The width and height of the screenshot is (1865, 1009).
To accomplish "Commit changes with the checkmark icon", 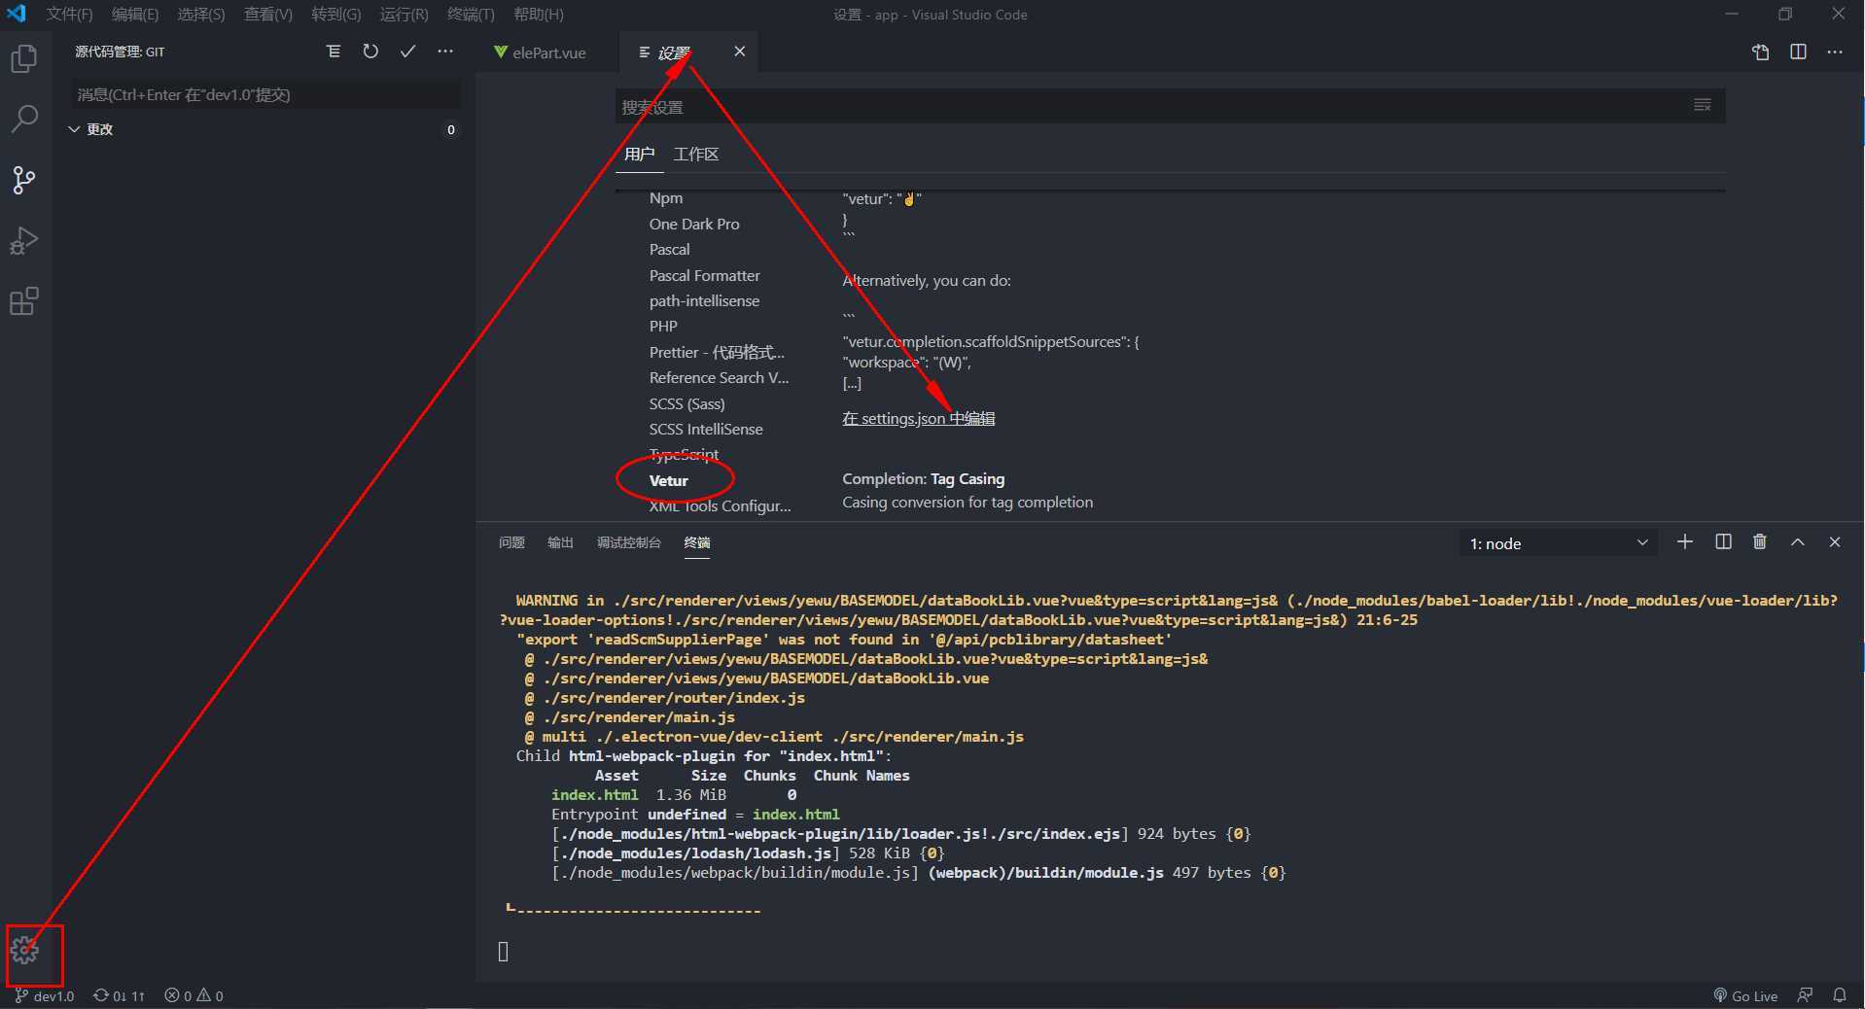I will pos(408,52).
